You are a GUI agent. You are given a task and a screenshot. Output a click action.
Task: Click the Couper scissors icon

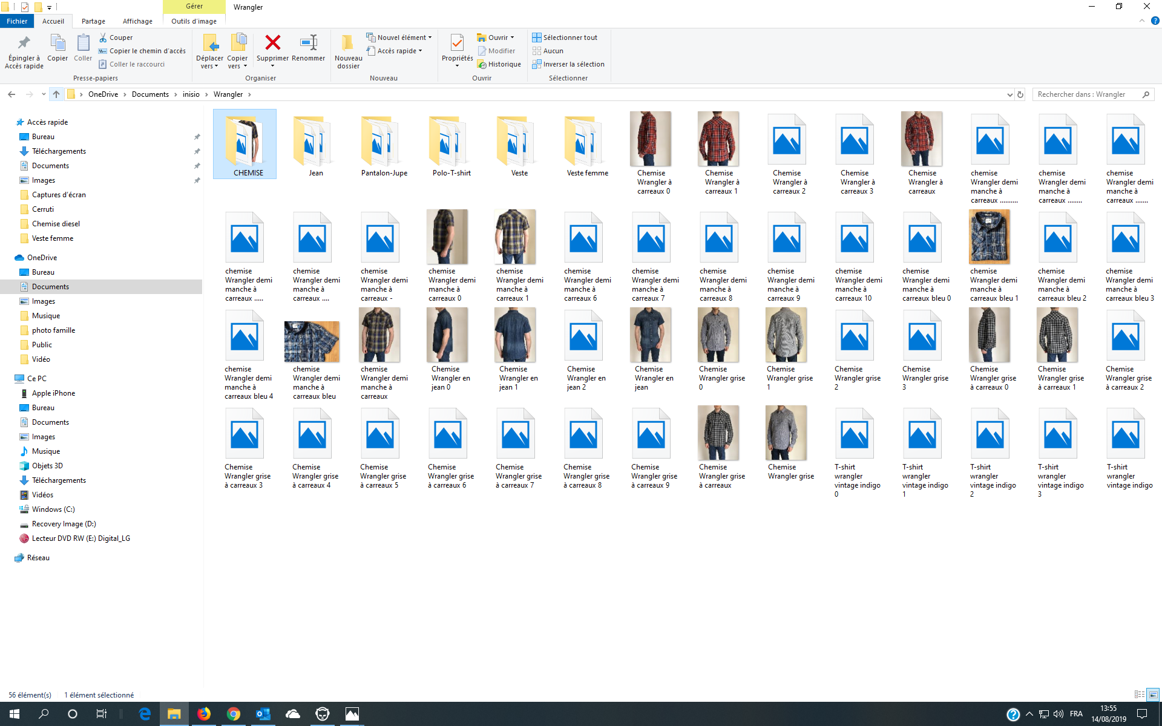click(103, 38)
